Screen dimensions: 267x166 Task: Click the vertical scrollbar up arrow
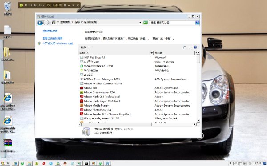tap(198, 53)
